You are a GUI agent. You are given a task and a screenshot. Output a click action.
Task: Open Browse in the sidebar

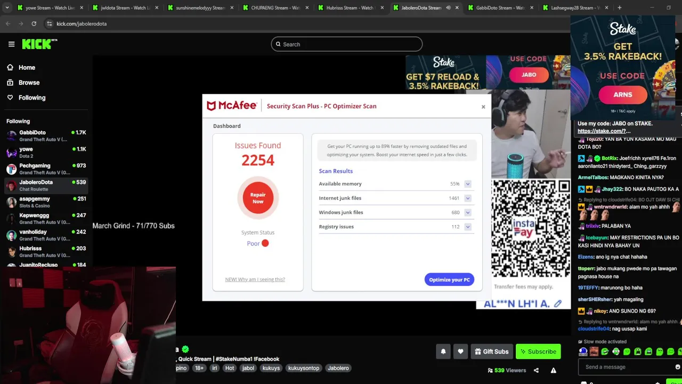click(23, 83)
